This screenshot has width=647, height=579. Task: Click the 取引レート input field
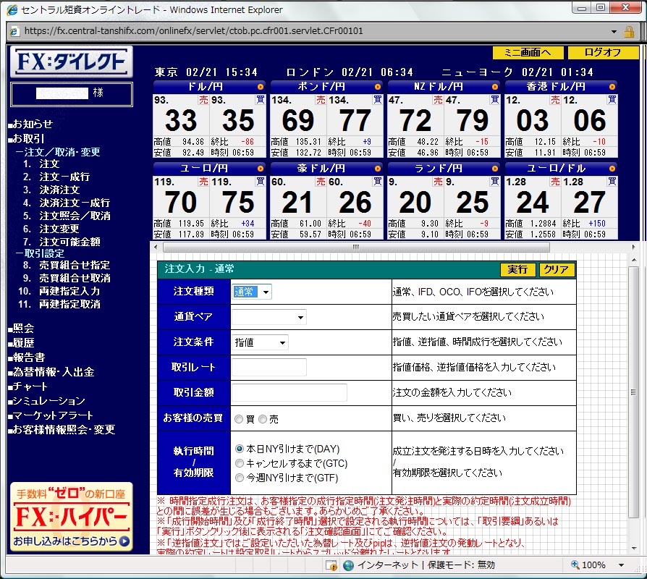point(269,368)
